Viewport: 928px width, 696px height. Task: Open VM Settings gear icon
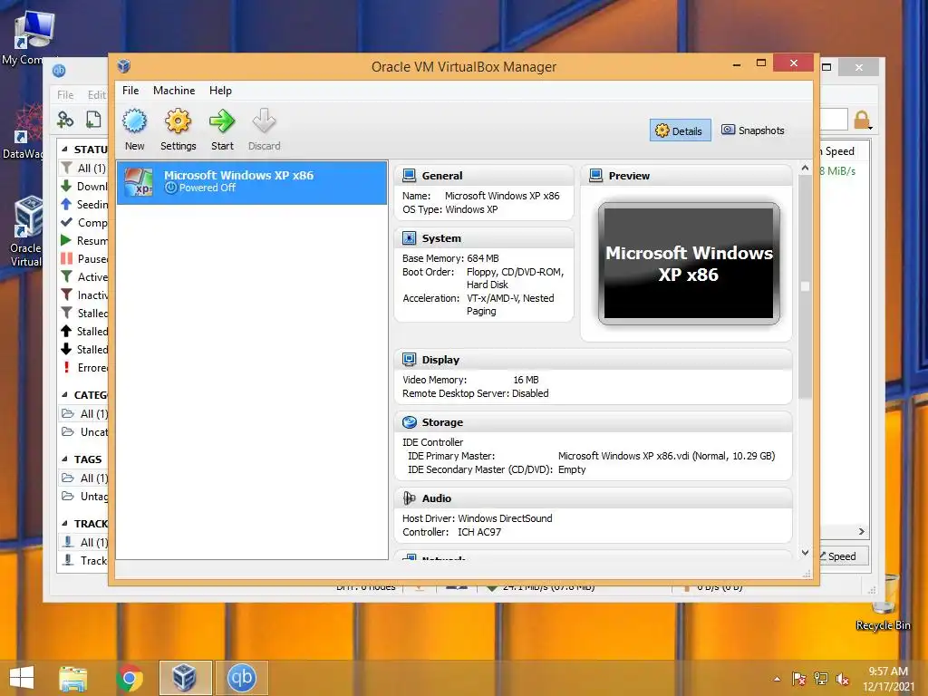(x=178, y=121)
